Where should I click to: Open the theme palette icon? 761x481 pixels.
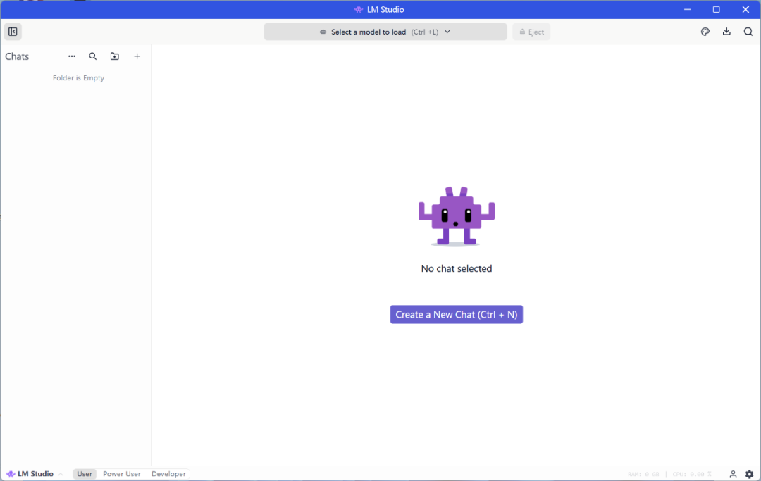pos(705,32)
